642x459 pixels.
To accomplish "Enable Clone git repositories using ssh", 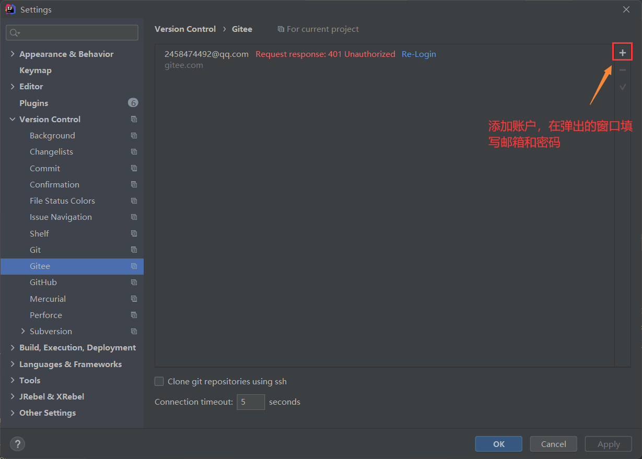I will pos(159,381).
